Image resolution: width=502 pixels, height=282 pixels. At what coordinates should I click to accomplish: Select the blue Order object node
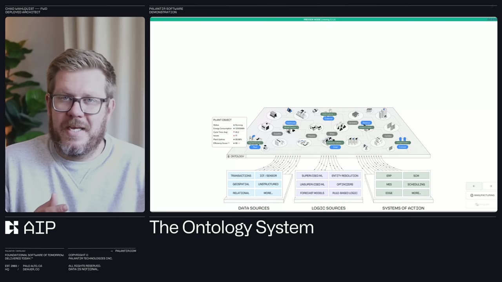(335, 147)
